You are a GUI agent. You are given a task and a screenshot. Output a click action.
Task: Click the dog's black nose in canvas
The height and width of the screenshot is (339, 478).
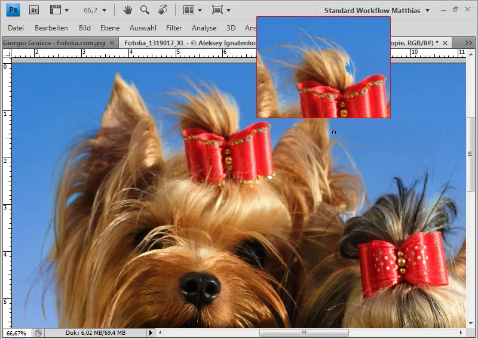click(x=200, y=288)
